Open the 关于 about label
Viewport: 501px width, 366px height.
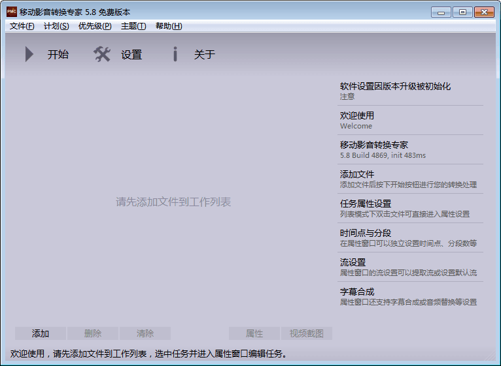point(205,55)
